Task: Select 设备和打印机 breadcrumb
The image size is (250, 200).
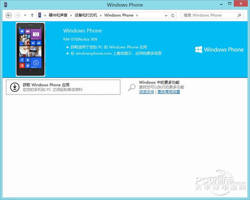Action: coord(86,15)
